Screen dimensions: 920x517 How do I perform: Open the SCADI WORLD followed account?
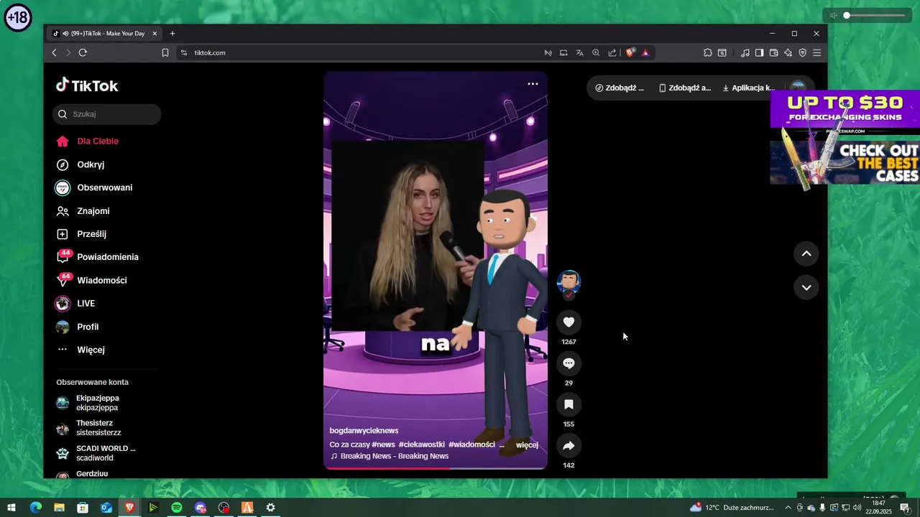pos(106,453)
